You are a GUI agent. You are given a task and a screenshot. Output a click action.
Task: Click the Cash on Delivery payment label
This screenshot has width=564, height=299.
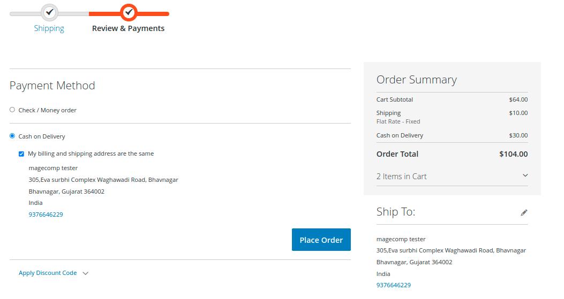tap(42, 136)
